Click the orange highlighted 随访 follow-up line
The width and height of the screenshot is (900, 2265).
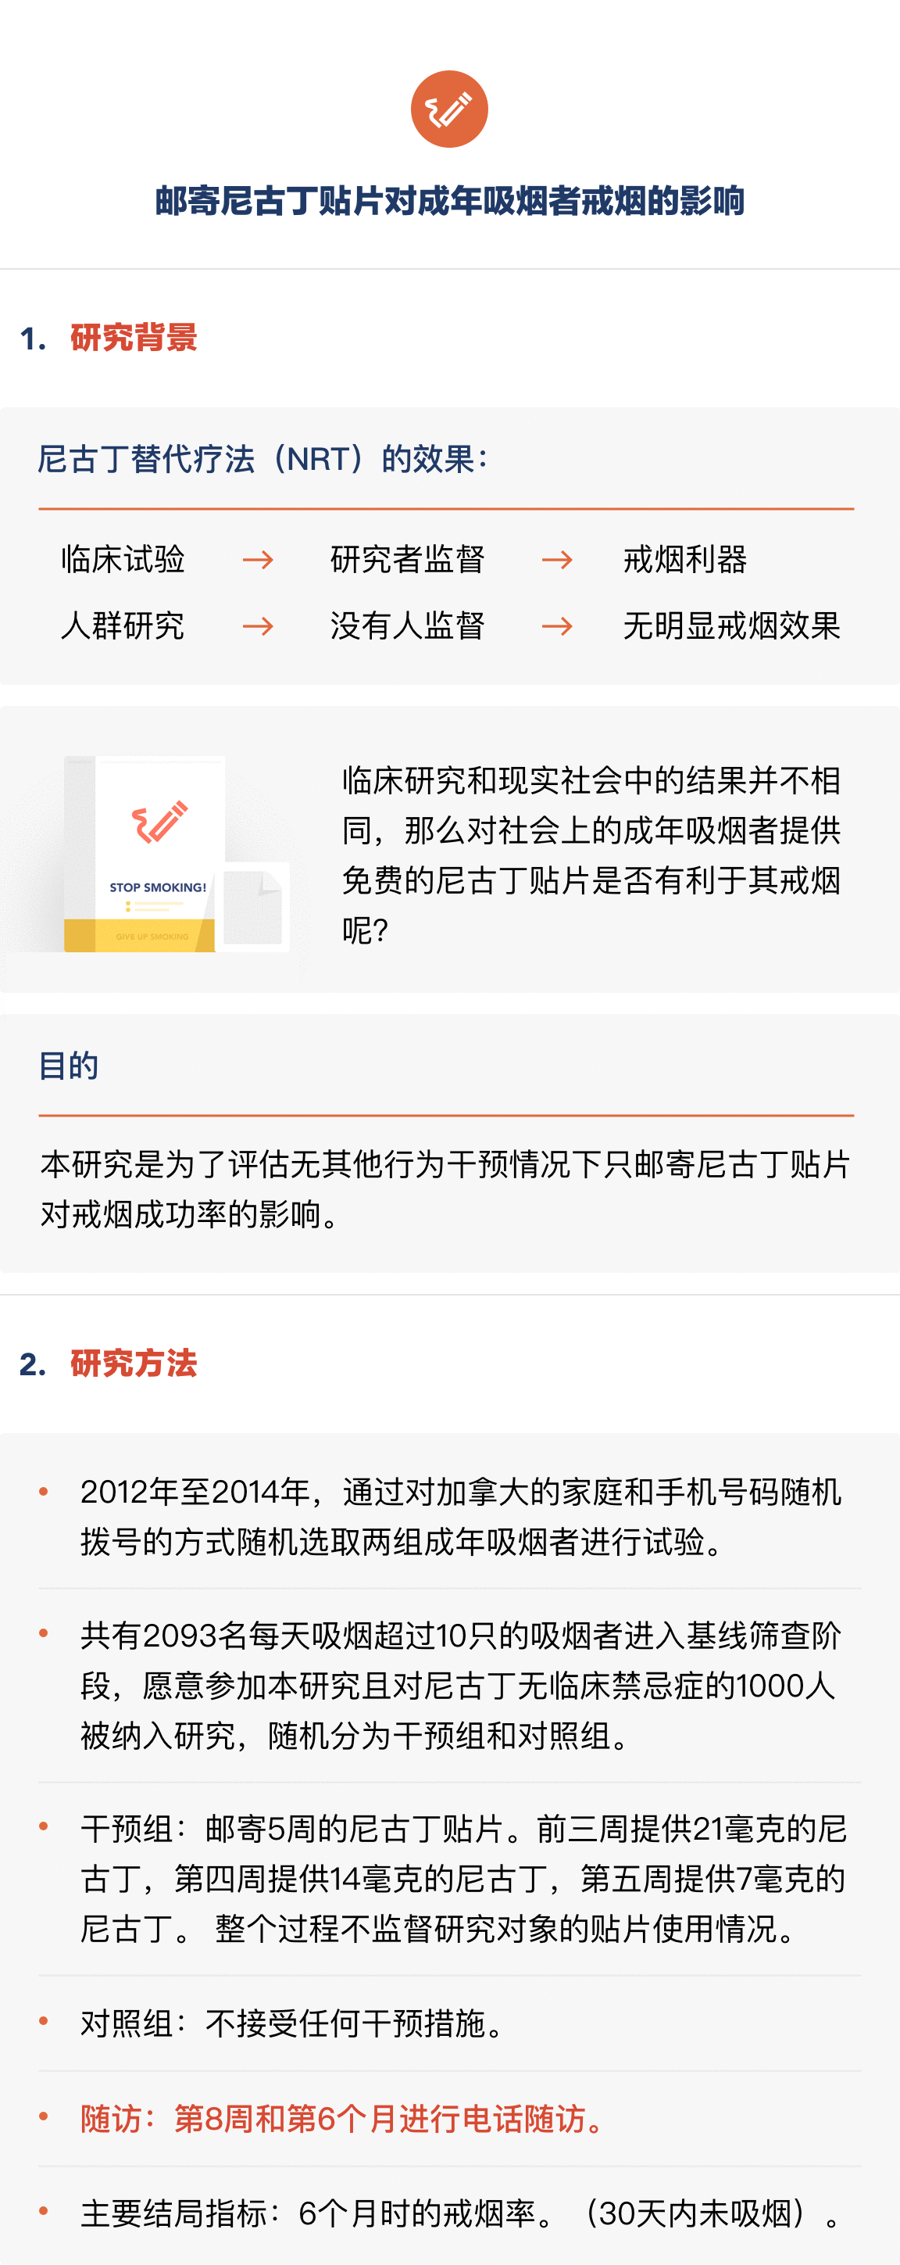coord(345,2119)
